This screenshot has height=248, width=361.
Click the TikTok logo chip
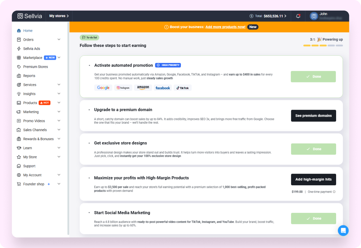point(182,88)
